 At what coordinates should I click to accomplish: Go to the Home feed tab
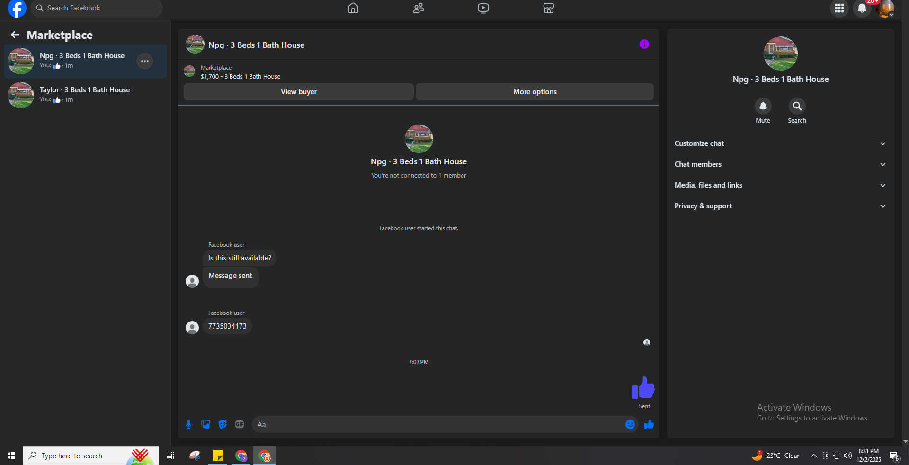(353, 8)
